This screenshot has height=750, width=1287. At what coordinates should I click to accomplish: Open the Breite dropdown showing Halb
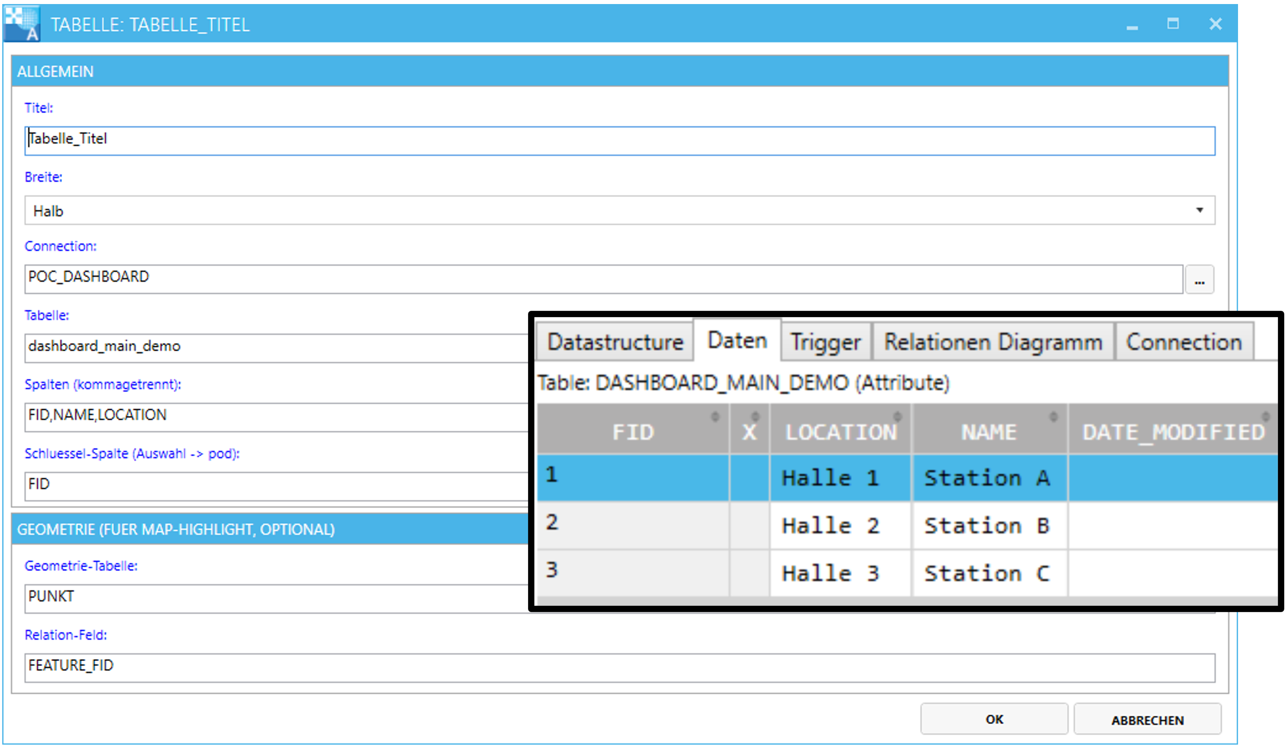[620, 210]
